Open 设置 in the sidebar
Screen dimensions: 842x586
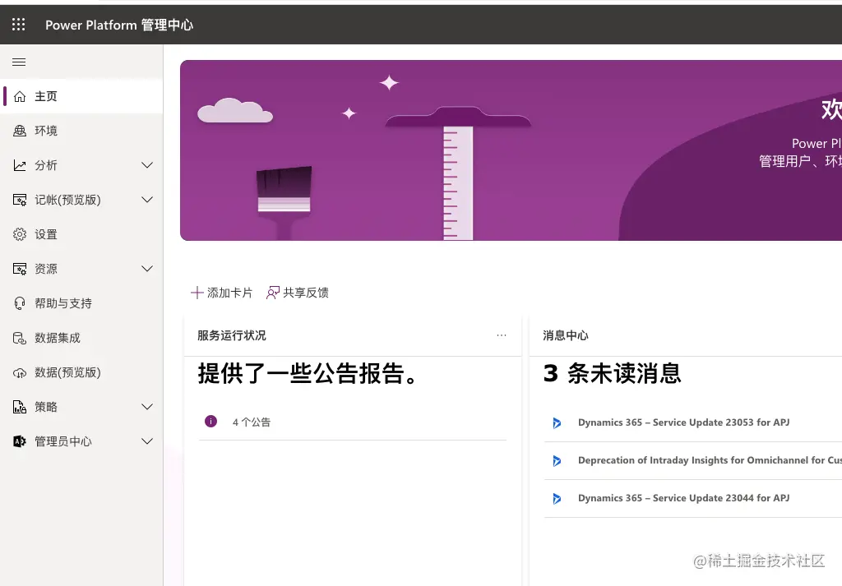(x=83, y=234)
